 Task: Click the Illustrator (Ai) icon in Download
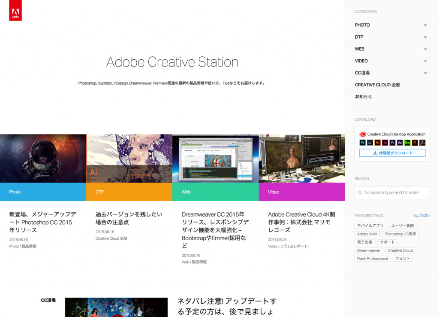coord(378,143)
